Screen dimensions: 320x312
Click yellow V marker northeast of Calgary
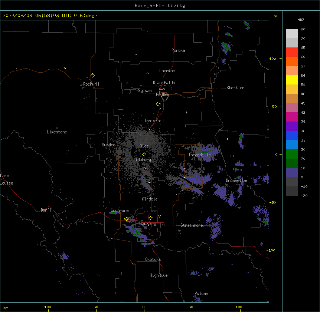(159, 216)
